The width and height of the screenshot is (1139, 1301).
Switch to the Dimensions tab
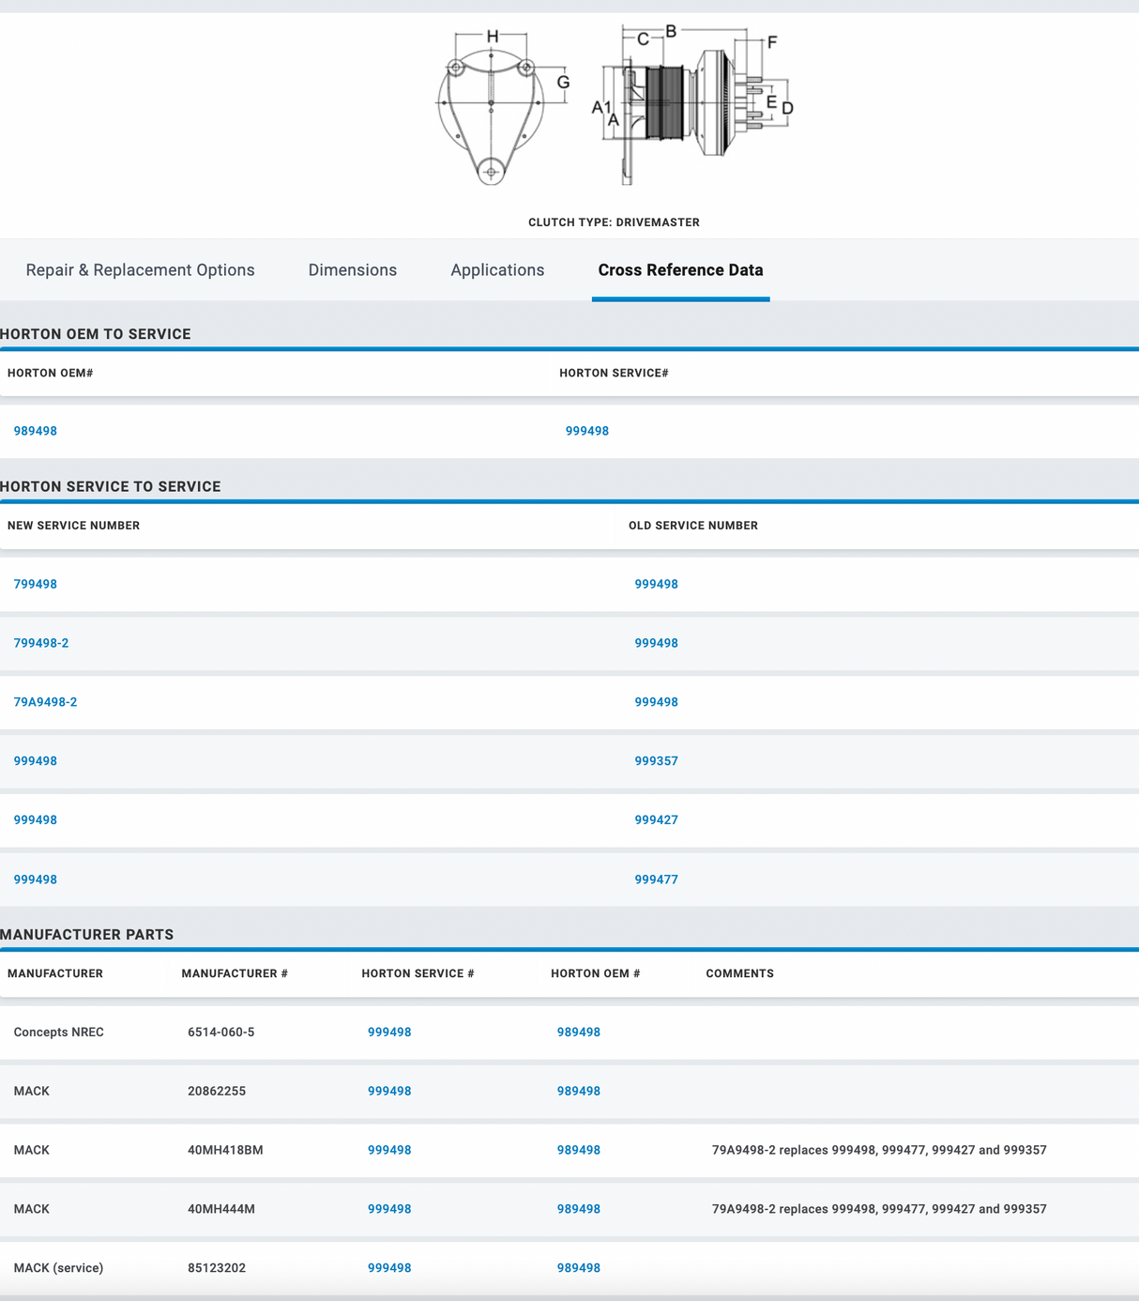click(352, 270)
